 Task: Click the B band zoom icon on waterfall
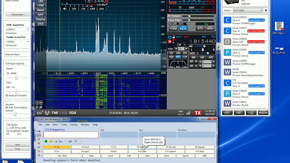coord(41,102)
